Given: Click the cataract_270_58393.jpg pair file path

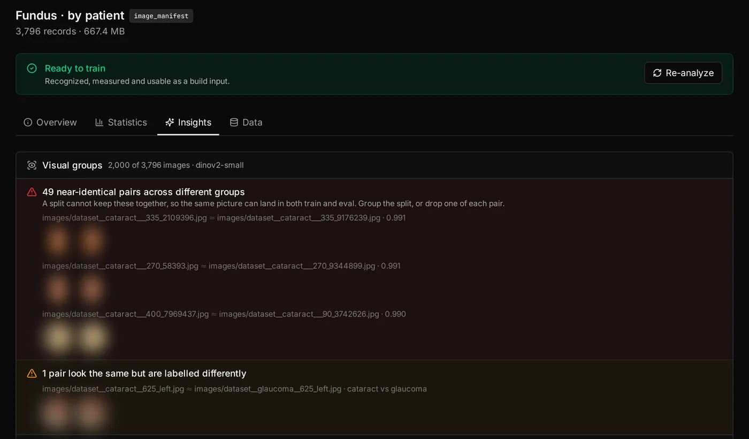Looking at the screenshot, I should [x=221, y=266].
